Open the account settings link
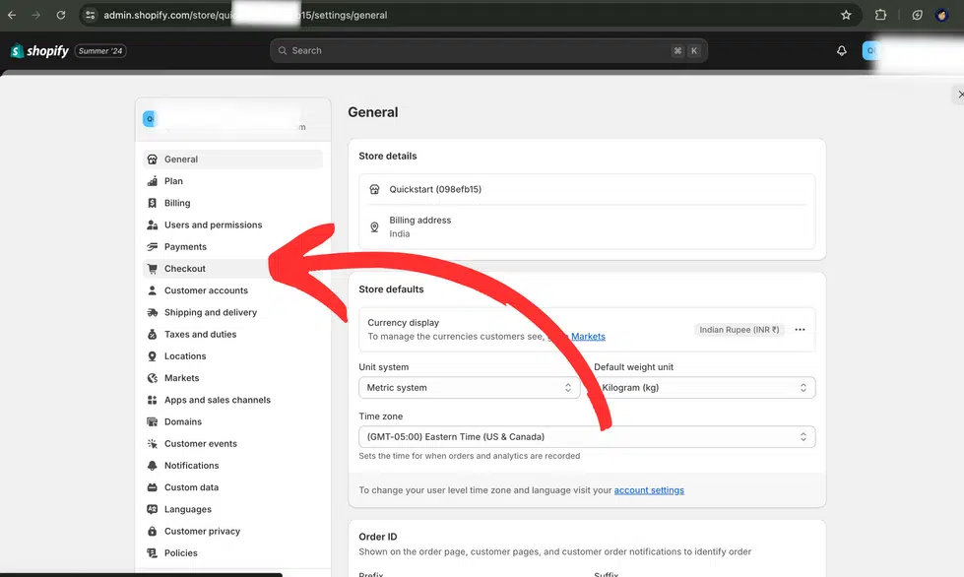Image resolution: width=964 pixels, height=577 pixels. (x=649, y=489)
